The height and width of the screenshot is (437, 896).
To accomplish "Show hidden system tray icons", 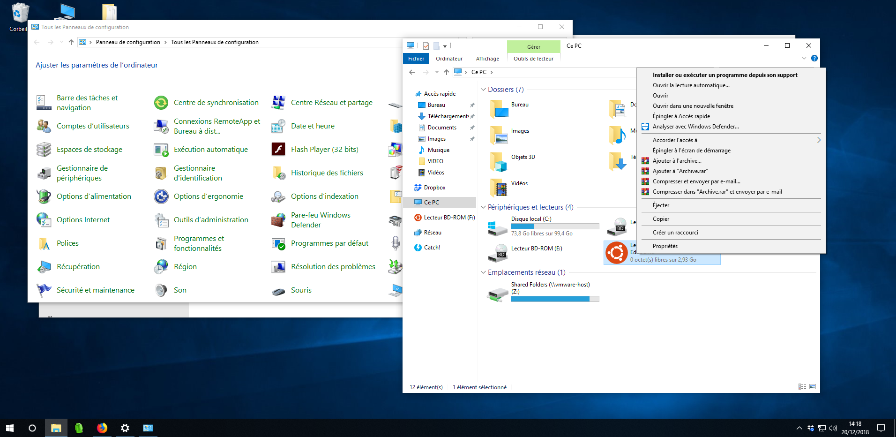I will click(x=799, y=428).
